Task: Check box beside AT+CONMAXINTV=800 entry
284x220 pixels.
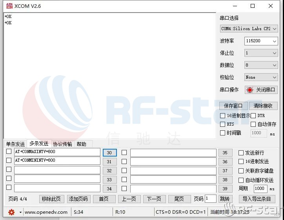Action: [x=9, y=151]
